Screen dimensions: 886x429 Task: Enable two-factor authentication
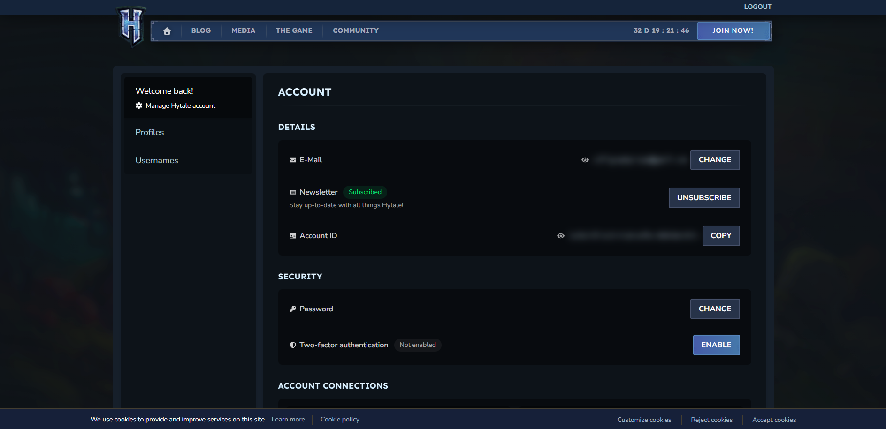point(716,345)
